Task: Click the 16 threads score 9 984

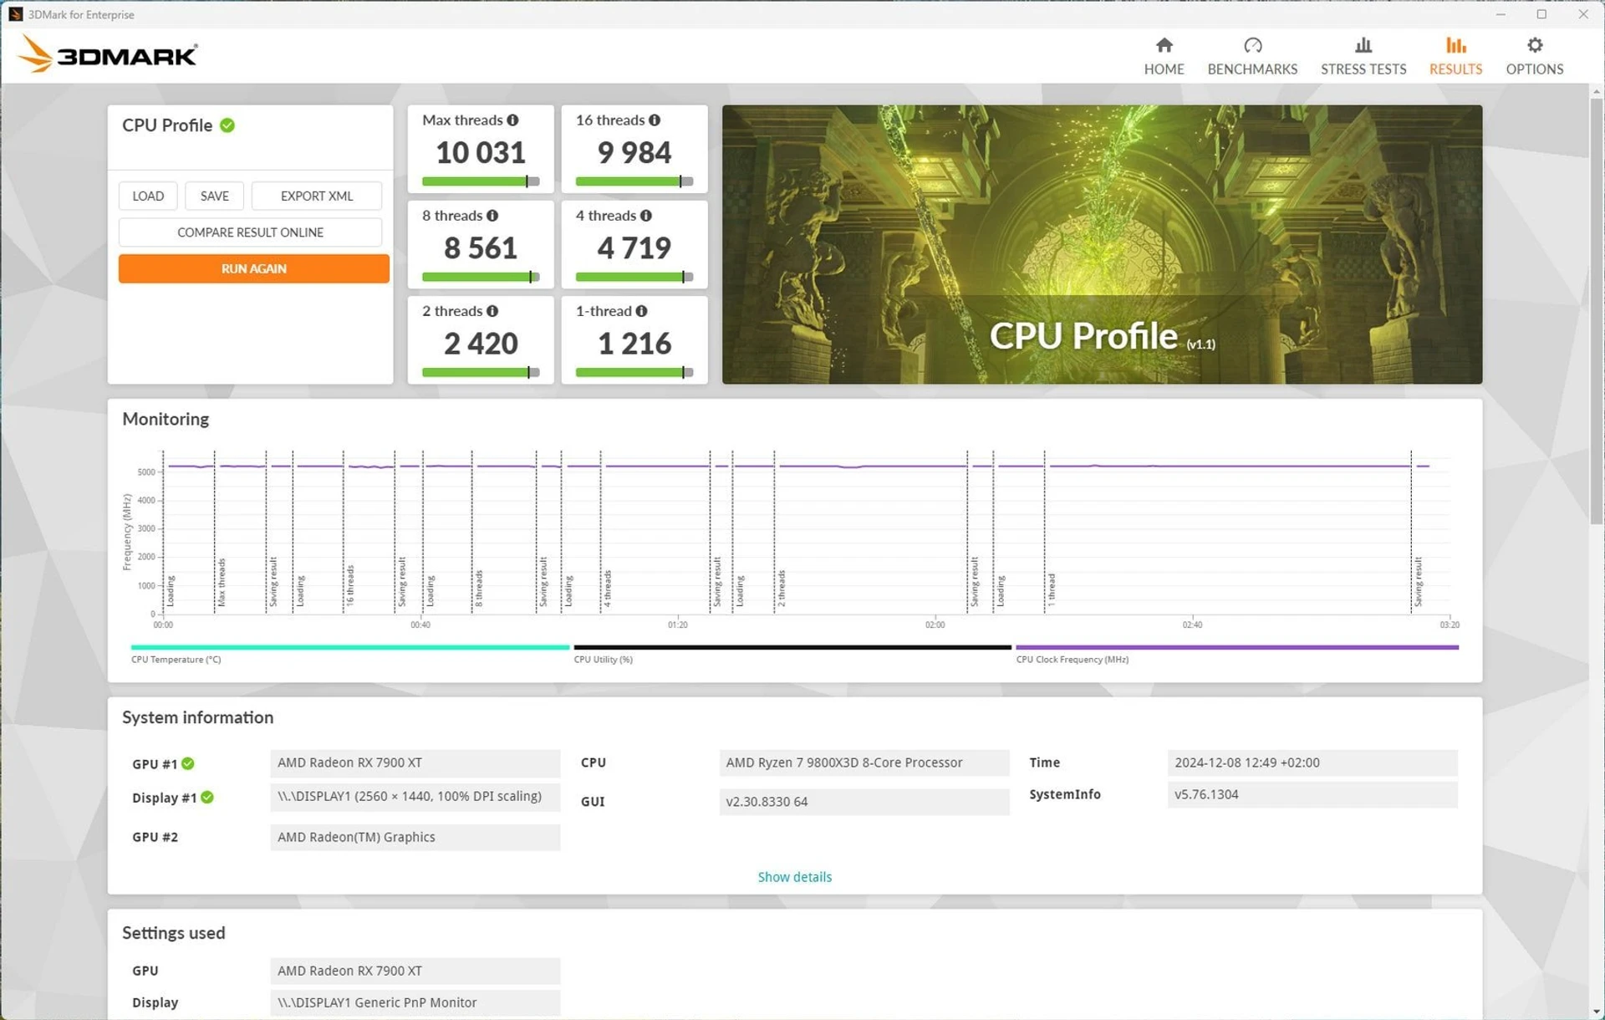Action: coord(634,153)
